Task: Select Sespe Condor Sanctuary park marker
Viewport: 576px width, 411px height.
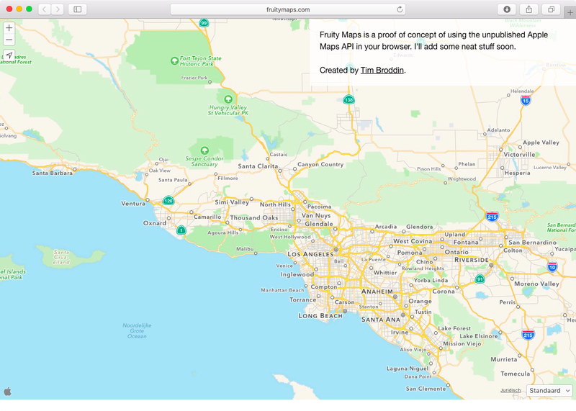Action: tap(204, 150)
